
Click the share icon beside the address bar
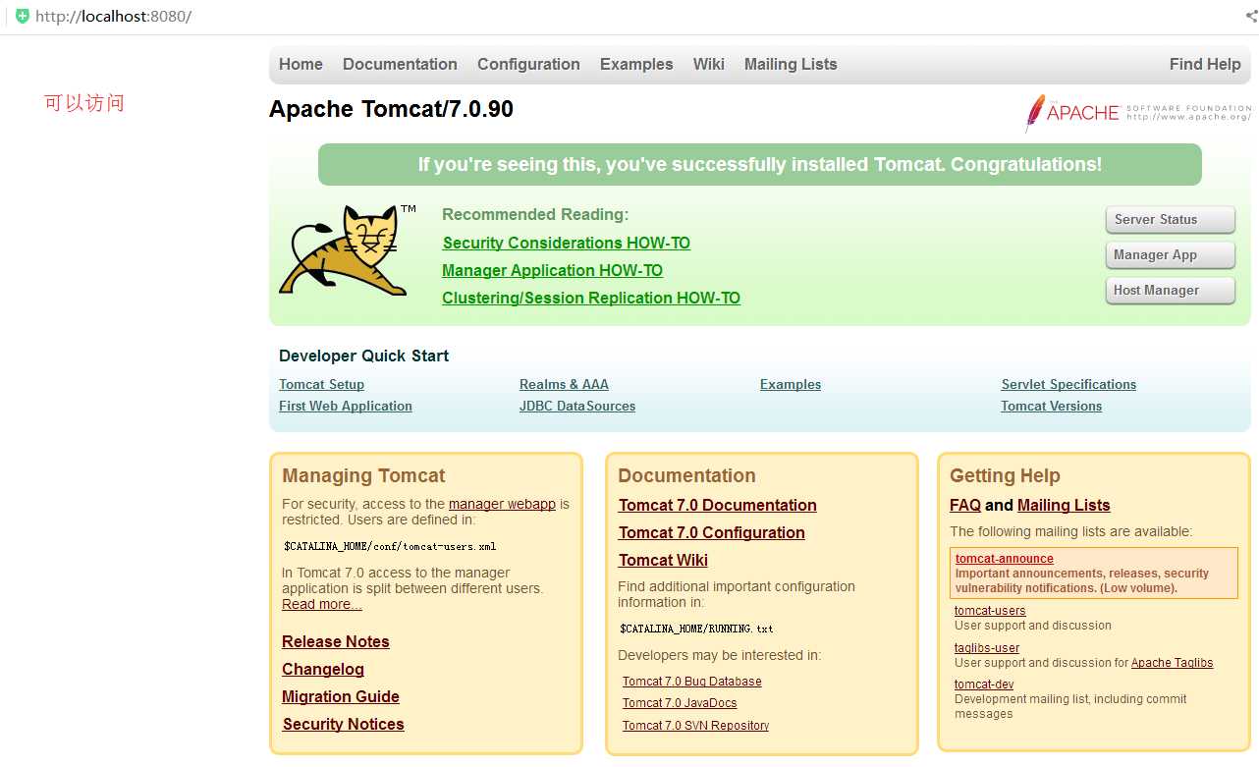click(x=1251, y=17)
